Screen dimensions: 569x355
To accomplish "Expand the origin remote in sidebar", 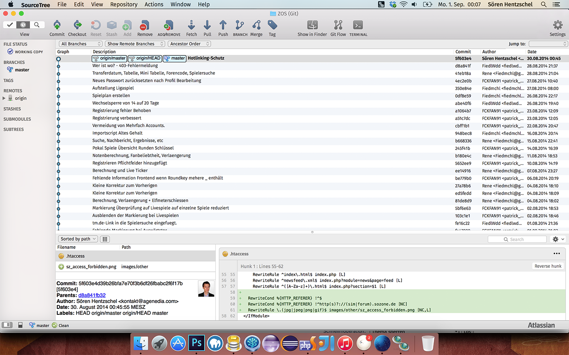I will [4, 98].
